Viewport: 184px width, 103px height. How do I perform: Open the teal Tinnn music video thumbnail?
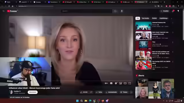pos(143,45)
